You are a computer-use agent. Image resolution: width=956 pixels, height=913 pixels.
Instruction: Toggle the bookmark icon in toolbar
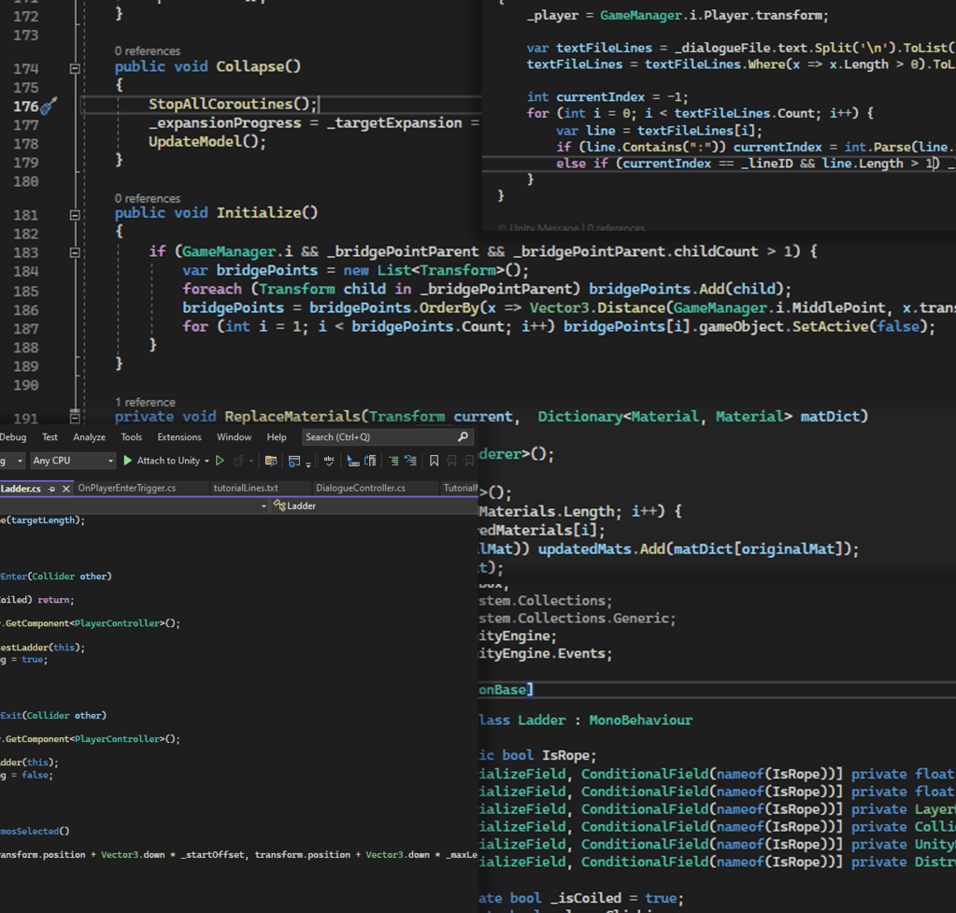pos(434,461)
